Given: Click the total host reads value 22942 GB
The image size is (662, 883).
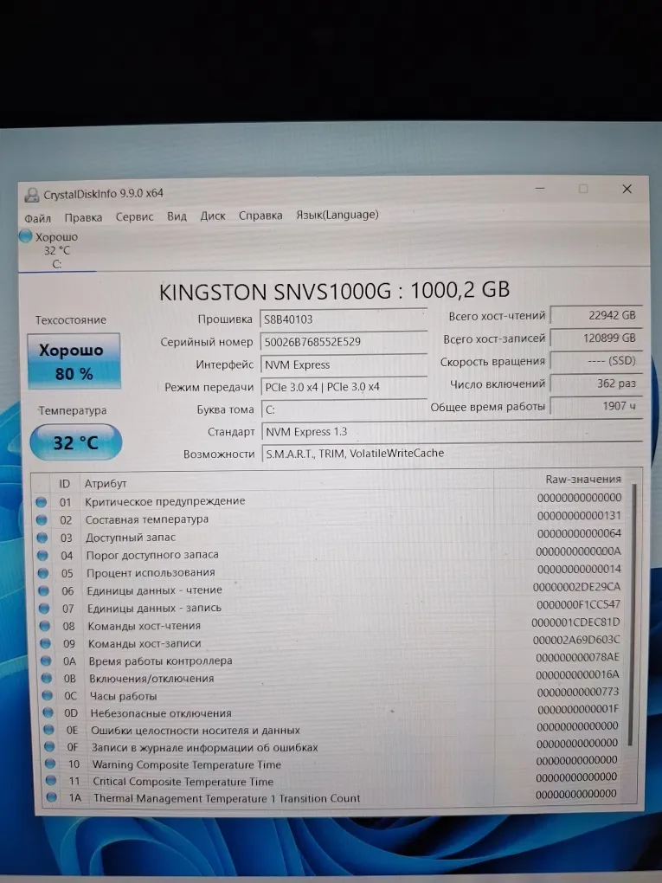Looking at the screenshot, I should (x=595, y=315).
